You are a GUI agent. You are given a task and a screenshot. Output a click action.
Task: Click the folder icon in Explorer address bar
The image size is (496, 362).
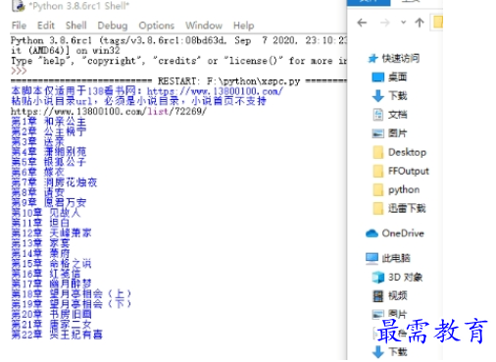(438, 23)
